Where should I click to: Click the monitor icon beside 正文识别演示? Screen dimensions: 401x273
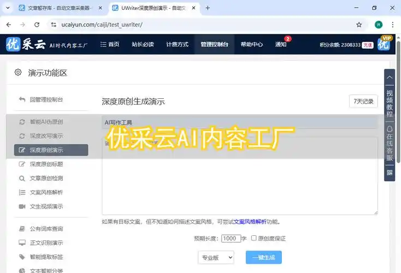tap(22, 242)
